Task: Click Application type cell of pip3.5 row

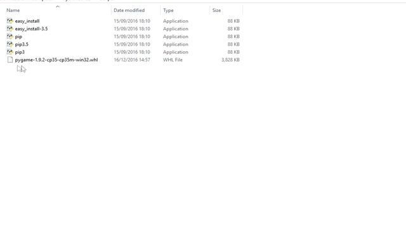Action: (176, 44)
